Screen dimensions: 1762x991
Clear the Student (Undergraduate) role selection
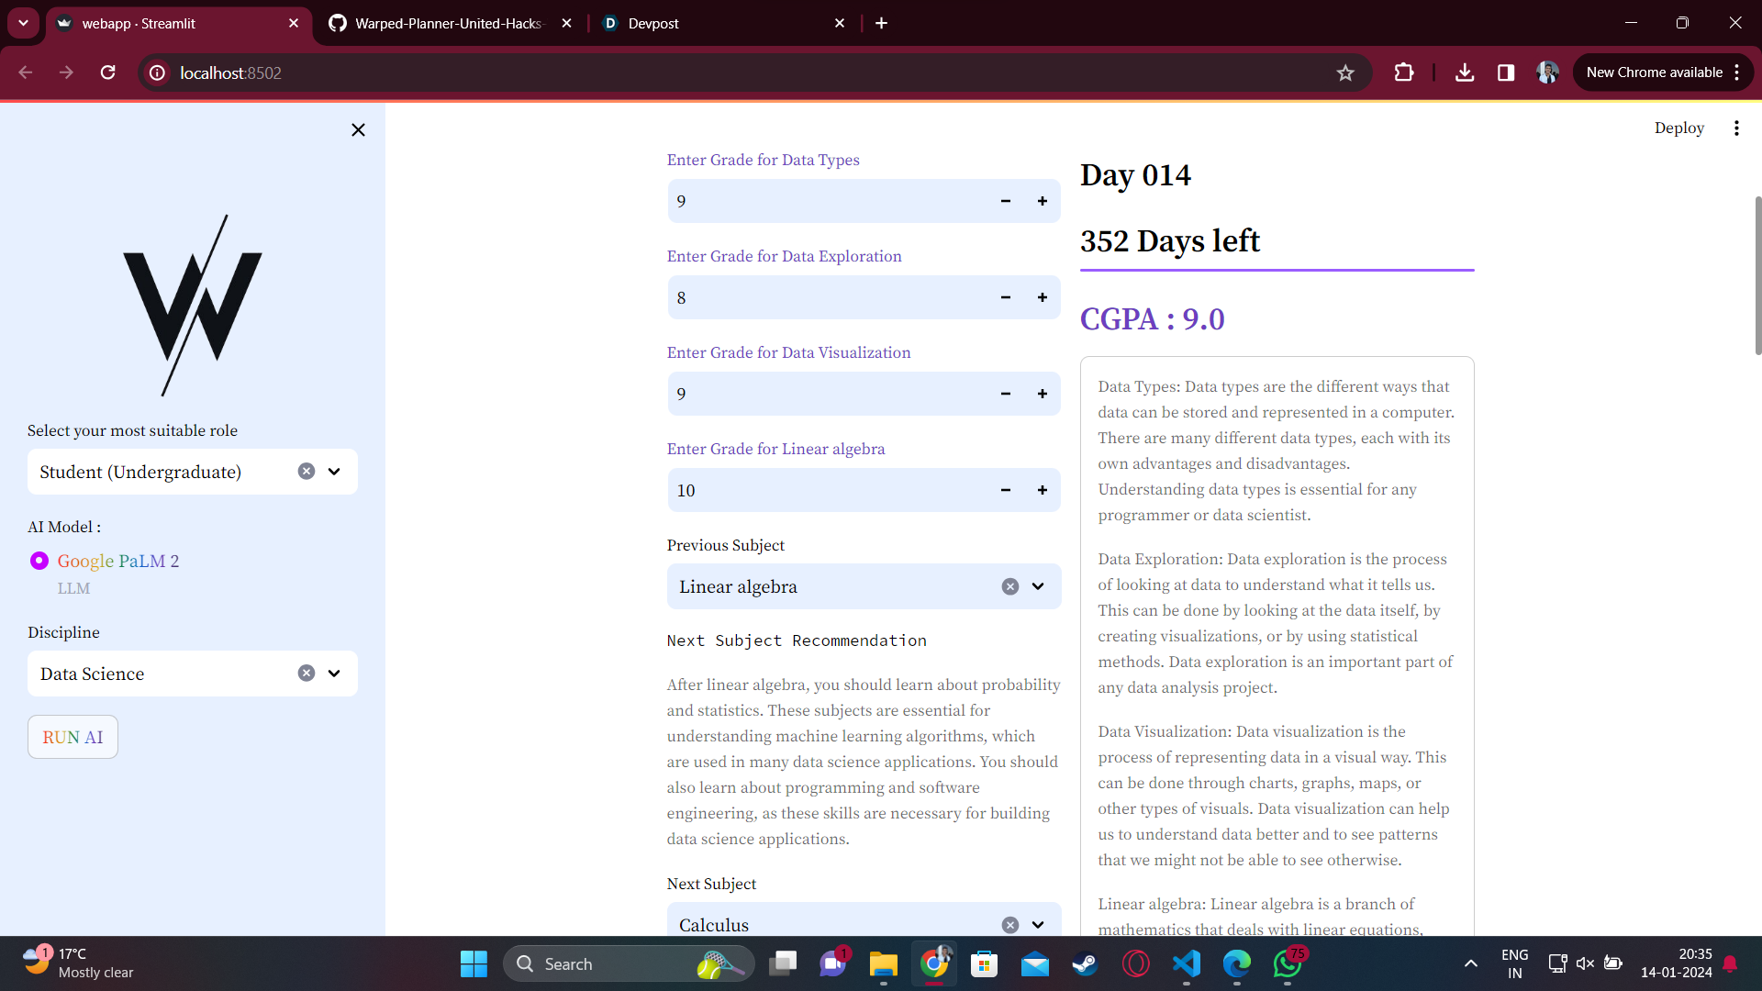point(307,472)
